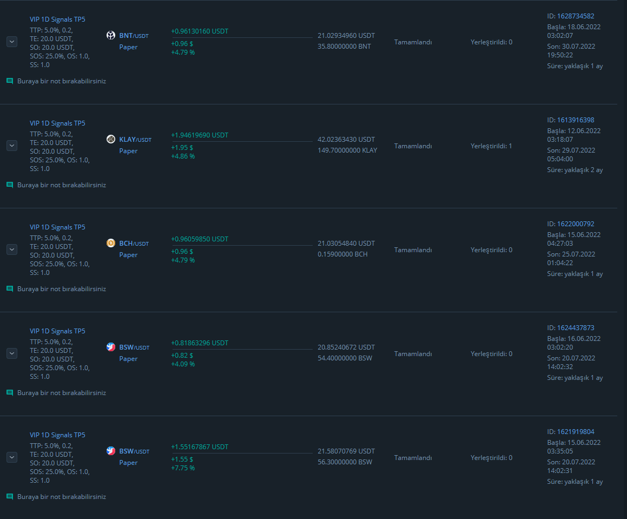The width and height of the screenshot is (627, 519).
Task: Click the BSW icon for deal 1621919804
Action: (111, 451)
